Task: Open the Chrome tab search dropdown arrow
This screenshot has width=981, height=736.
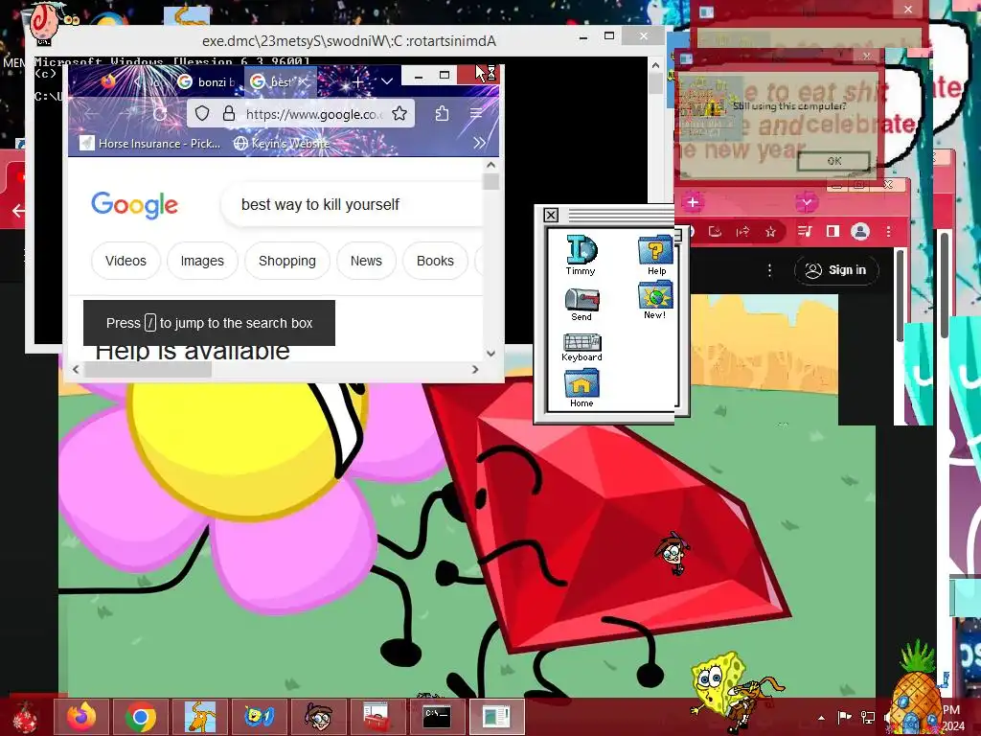Action: coord(807,202)
